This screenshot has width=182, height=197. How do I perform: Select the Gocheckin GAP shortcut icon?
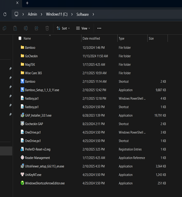click(x=22, y=124)
